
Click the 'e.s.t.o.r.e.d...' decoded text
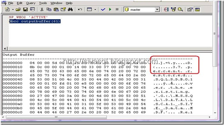pyautogui.click(x=173, y=75)
